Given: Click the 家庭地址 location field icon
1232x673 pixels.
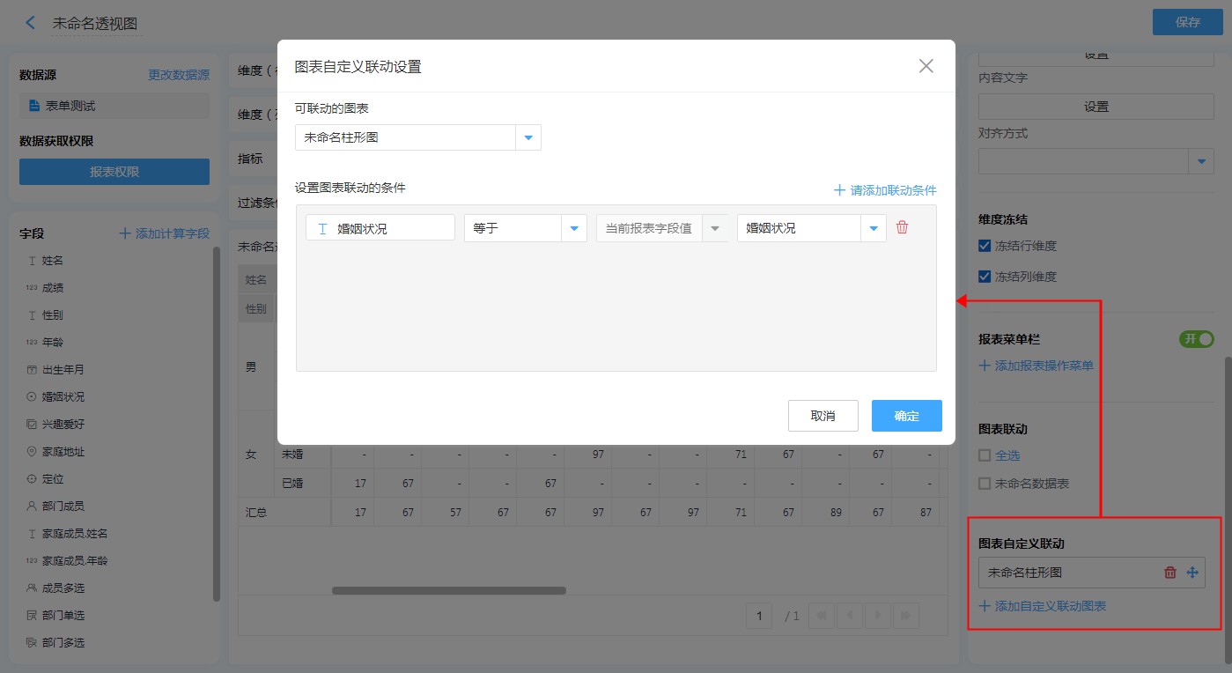Looking at the screenshot, I should pos(32,451).
